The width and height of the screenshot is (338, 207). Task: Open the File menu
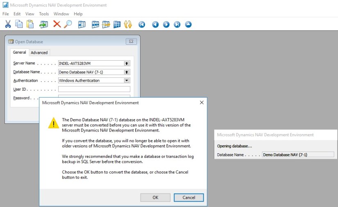coord(5,14)
